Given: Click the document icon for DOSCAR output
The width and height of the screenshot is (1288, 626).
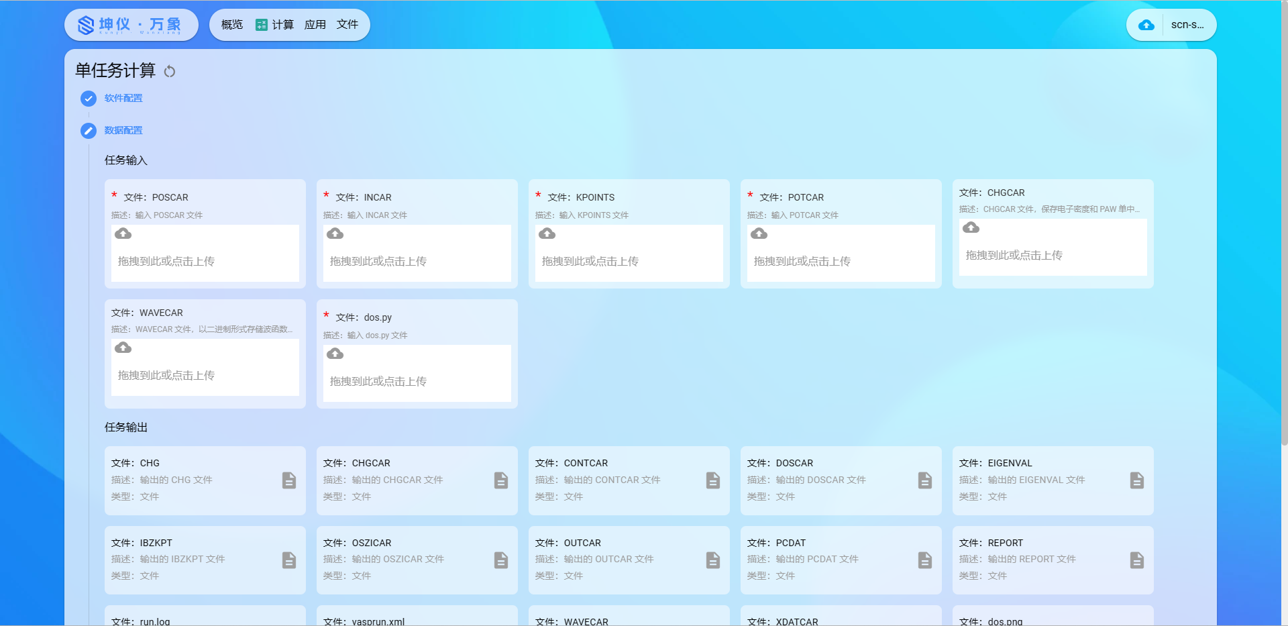Looking at the screenshot, I should [x=924, y=480].
